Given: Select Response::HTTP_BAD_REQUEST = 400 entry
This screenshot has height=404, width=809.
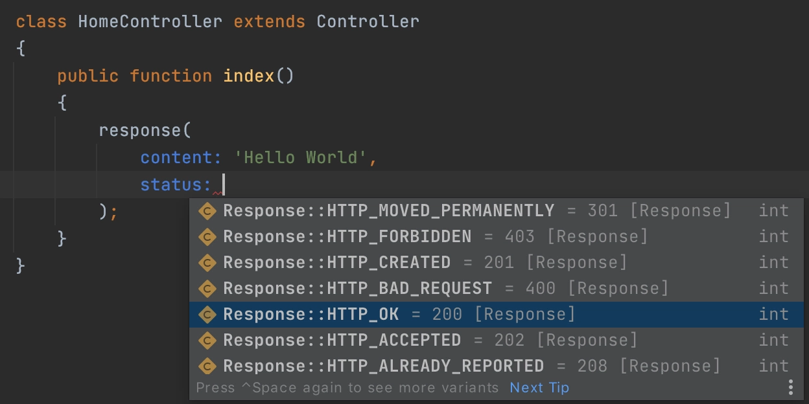Looking at the screenshot, I should [497, 289].
